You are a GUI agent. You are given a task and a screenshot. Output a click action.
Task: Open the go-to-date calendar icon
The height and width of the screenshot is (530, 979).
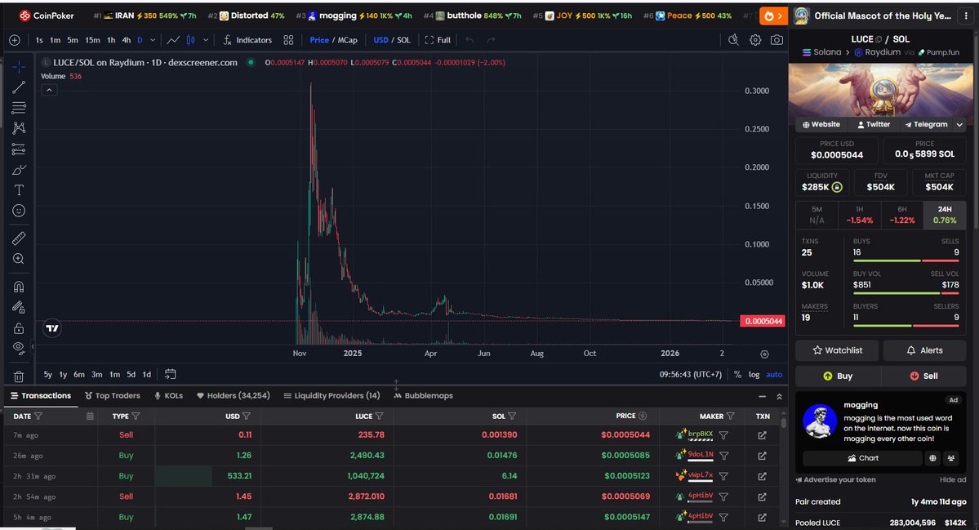coord(170,374)
